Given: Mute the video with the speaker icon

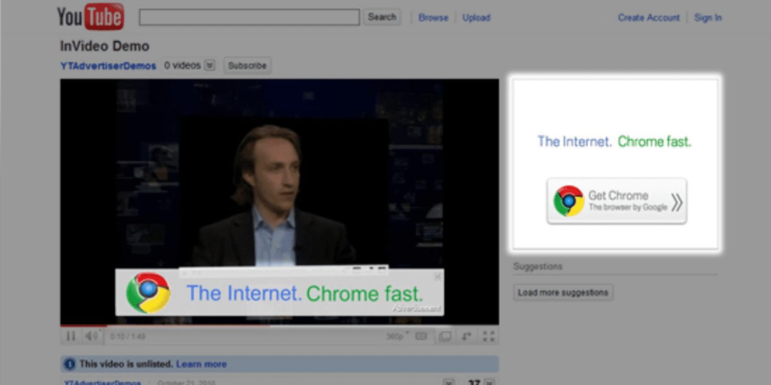Looking at the screenshot, I should pos(92,336).
